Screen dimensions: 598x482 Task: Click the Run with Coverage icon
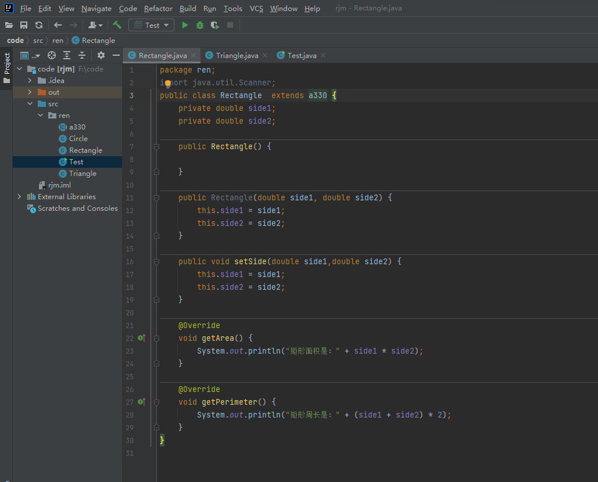pos(215,25)
